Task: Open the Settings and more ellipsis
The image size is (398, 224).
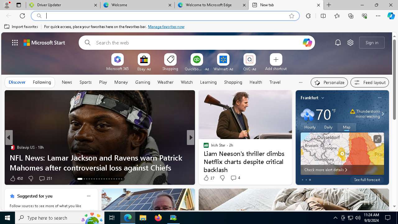Action: (378, 16)
